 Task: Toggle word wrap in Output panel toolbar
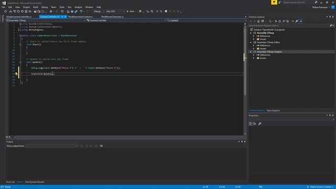pyautogui.click(x=101, y=146)
